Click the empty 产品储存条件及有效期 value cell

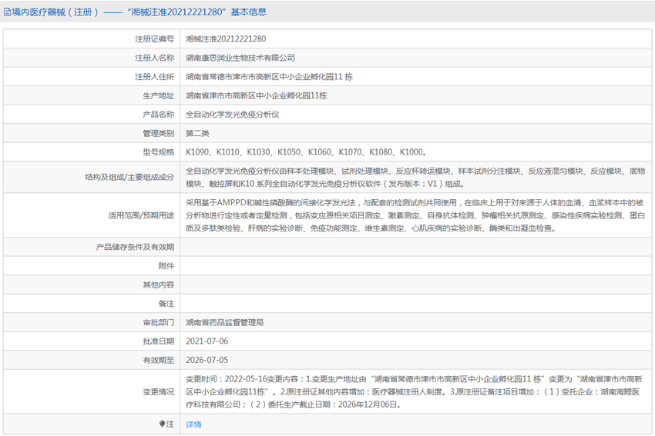415,247
